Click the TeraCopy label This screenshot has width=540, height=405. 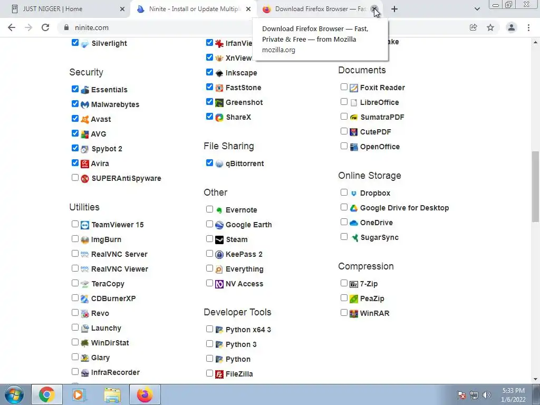[x=108, y=284]
